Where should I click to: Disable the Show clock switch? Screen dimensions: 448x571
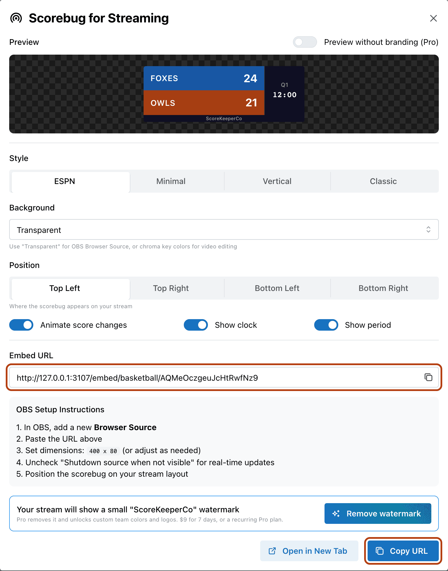196,325
